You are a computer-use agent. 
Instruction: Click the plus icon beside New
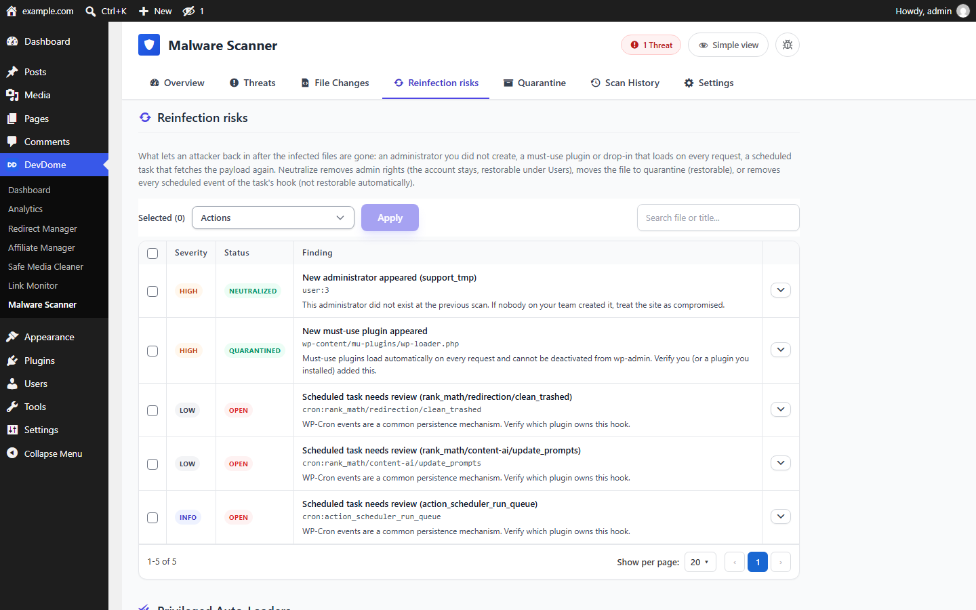pyautogui.click(x=144, y=11)
